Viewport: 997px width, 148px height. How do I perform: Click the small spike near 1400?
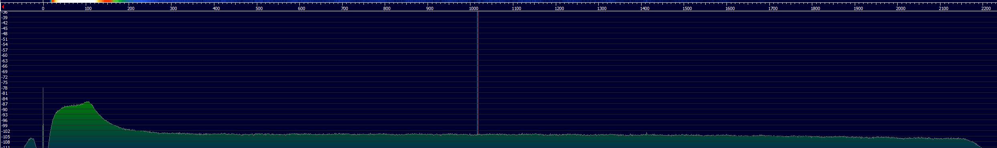point(646,133)
